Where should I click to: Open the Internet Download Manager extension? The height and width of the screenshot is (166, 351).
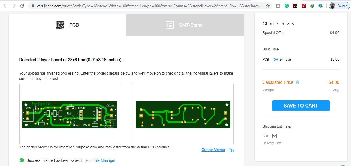[x=312, y=6]
